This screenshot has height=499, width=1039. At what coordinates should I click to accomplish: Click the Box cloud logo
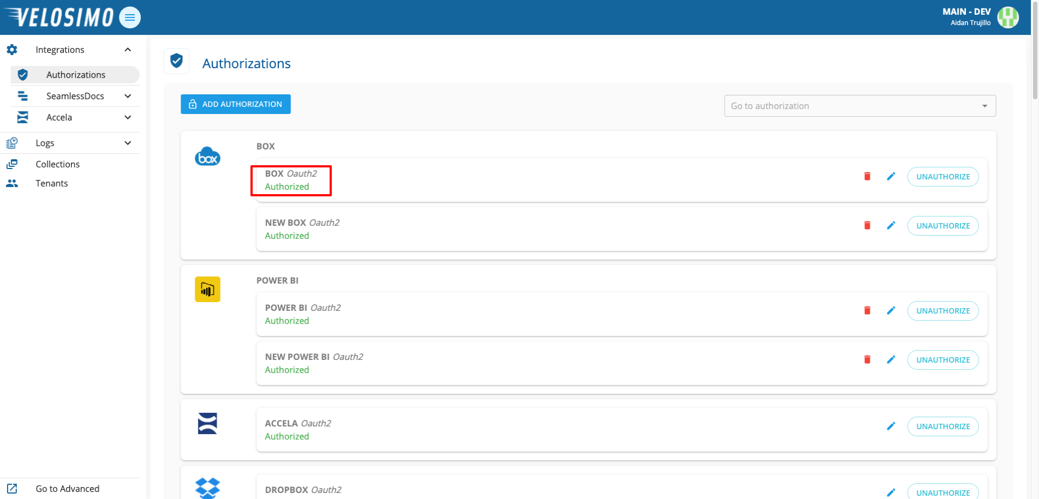coord(207,157)
